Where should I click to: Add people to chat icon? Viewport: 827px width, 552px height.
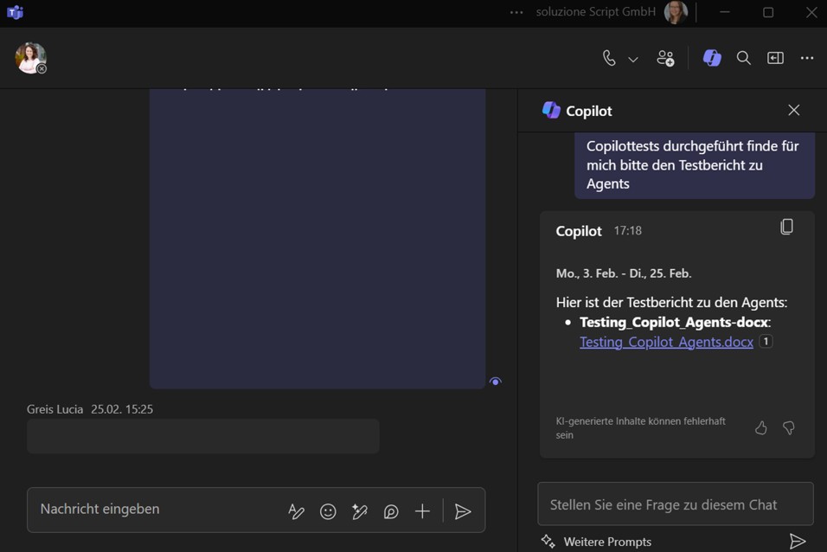tap(665, 58)
